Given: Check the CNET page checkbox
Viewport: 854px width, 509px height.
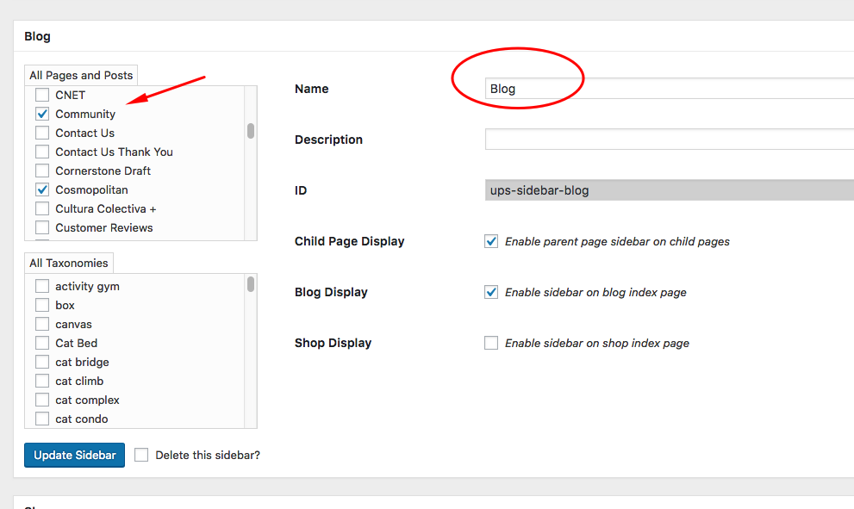Looking at the screenshot, I should tap(42, 95).
